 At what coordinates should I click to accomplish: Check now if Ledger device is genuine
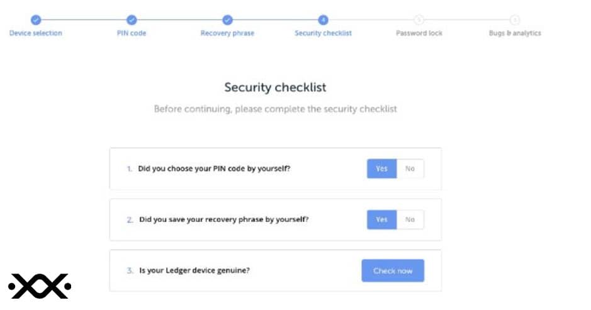click(393, 270)
